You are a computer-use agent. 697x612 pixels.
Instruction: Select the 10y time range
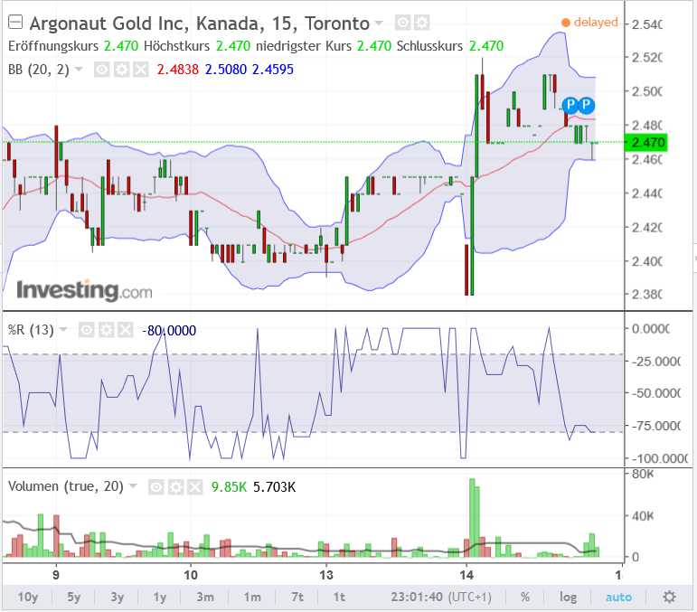point(27,597)
